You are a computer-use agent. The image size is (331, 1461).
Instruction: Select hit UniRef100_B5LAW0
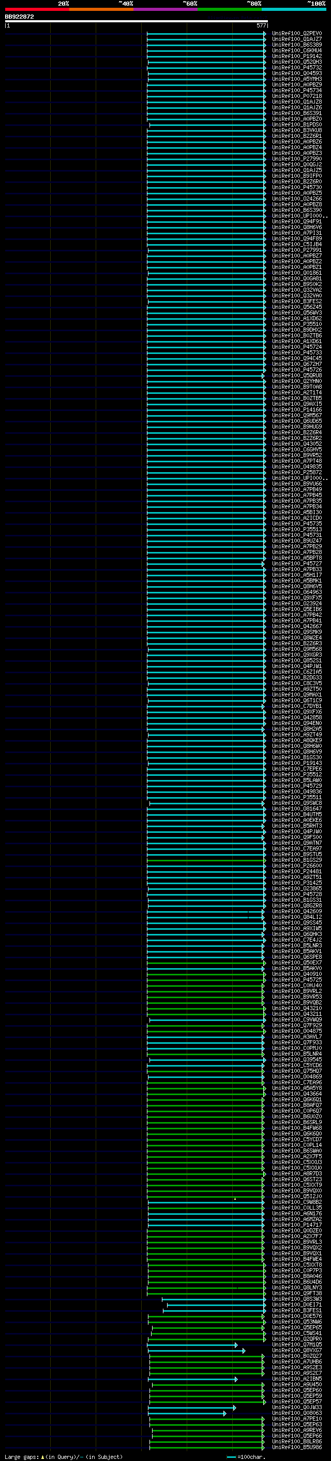297,780
